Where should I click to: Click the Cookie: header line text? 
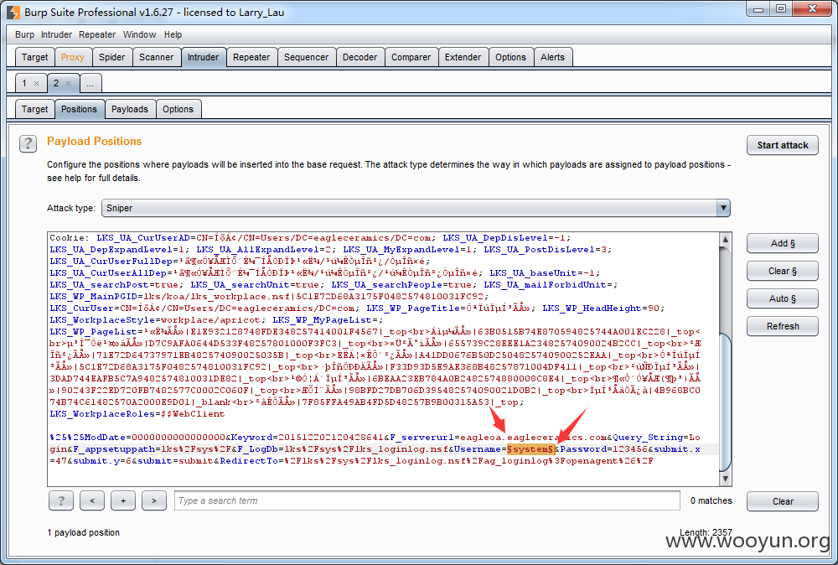coord(310,238)
